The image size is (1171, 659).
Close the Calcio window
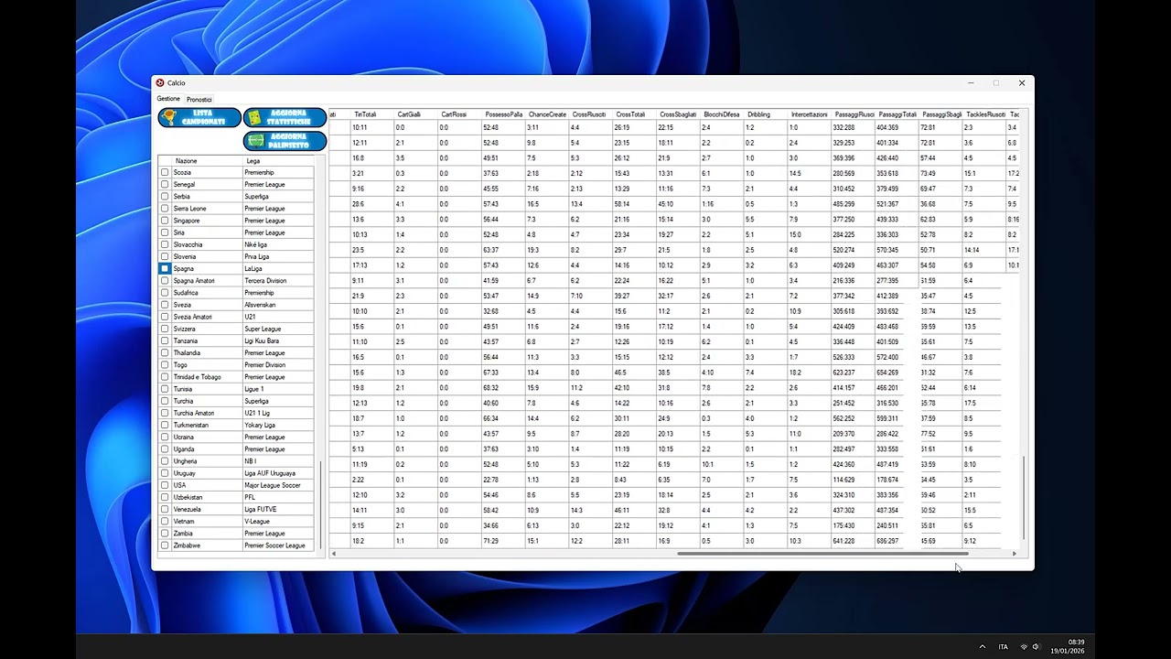click(x=1022, y=83)
